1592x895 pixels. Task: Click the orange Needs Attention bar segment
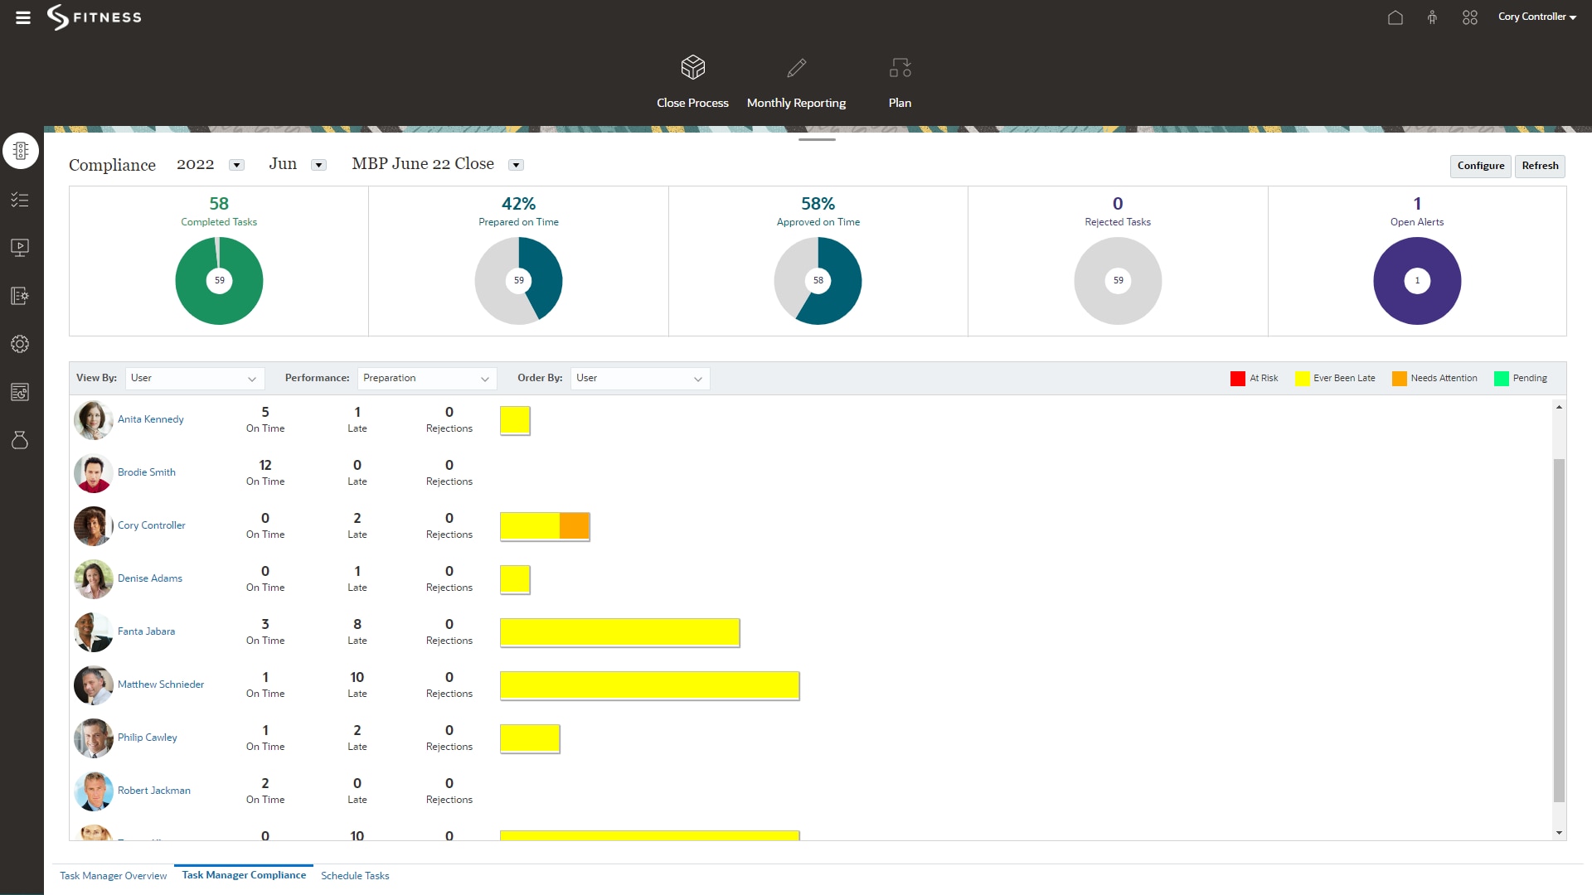pos(574,526)
